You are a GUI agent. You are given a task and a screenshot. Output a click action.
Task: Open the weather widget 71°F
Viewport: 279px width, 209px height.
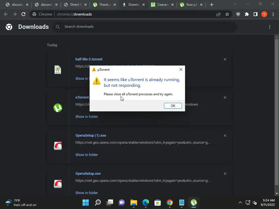click(21, 202)
